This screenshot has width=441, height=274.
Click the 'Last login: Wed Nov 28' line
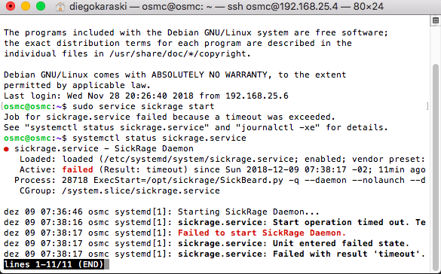[146, 96]
